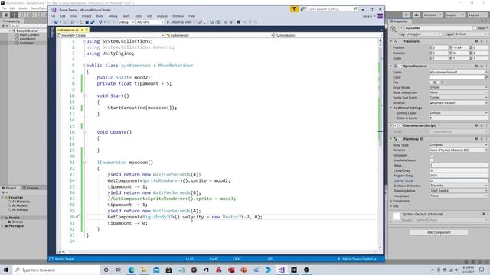Toggle the Flip Y checkbox
The image size is (490, 275).
(439, 82)
